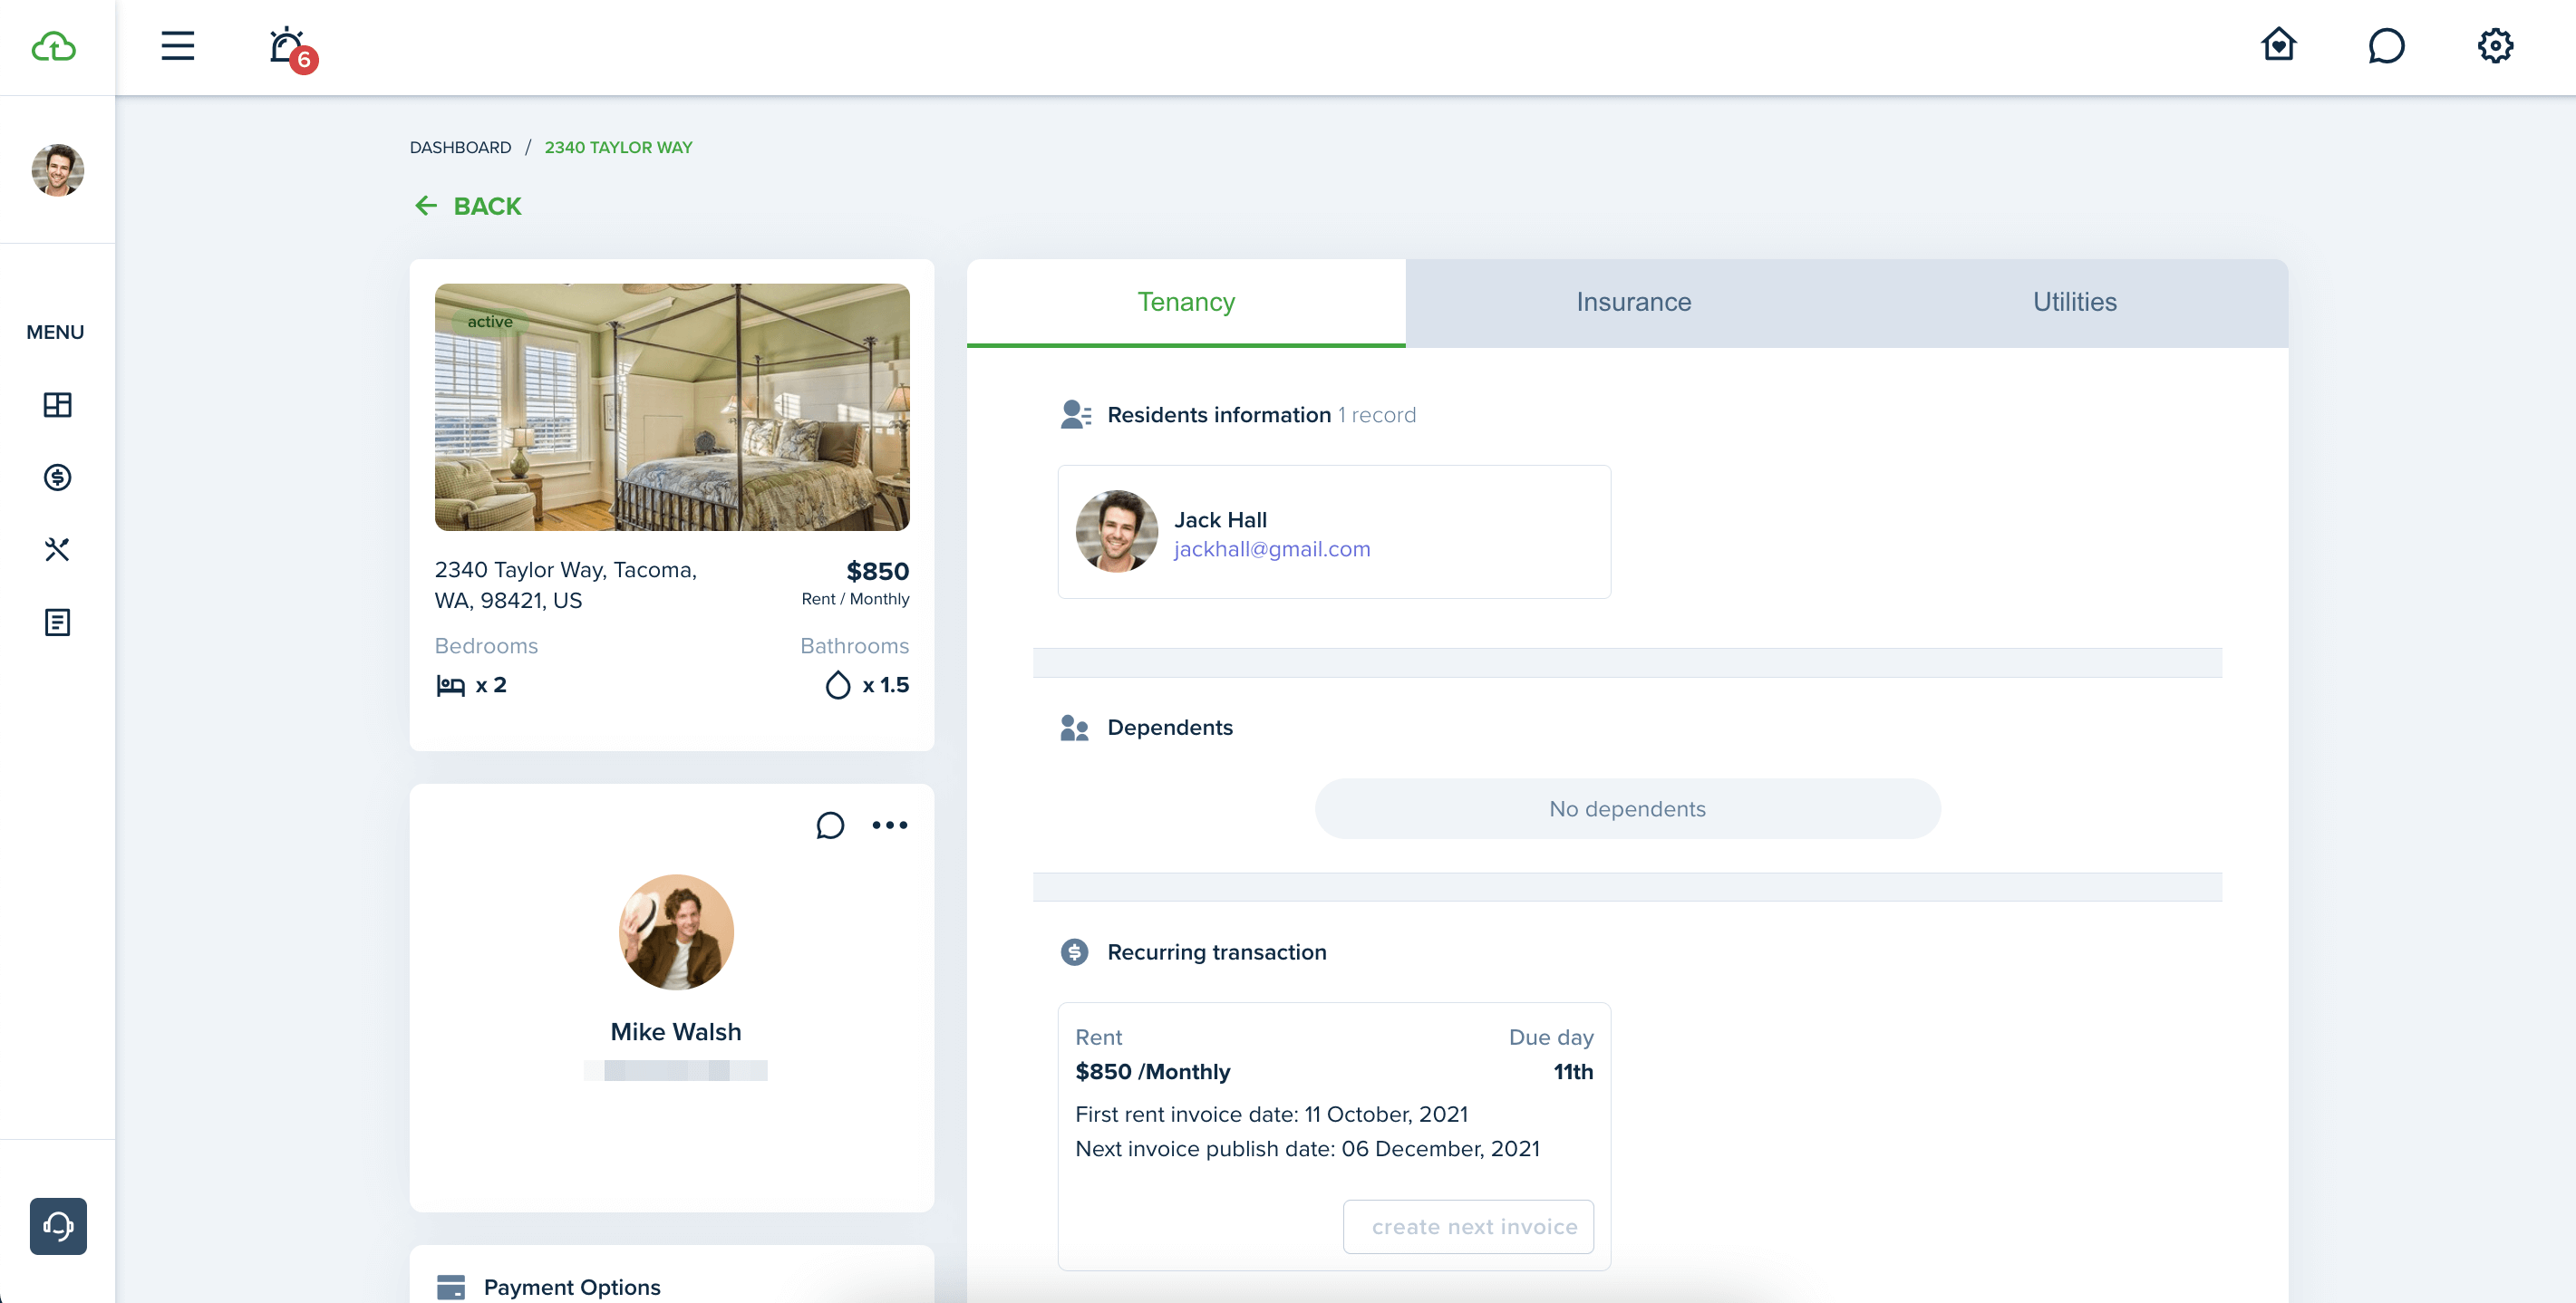The width and height of the screenshot is (2576, 1303).
Task: Click the 1 record count label
Action: [x=1377, y=415]
